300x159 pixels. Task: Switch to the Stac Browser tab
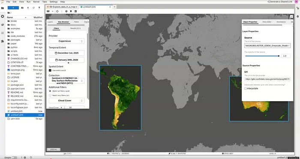pyautogui.click(x=63, y=22)
